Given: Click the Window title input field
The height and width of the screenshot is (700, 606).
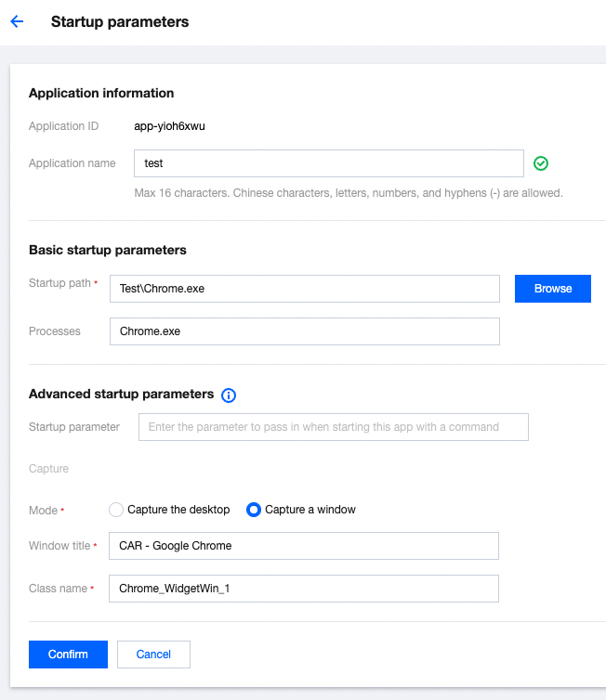Looking at the screenshot, I should pyautogui.click(x=304, y=546).
